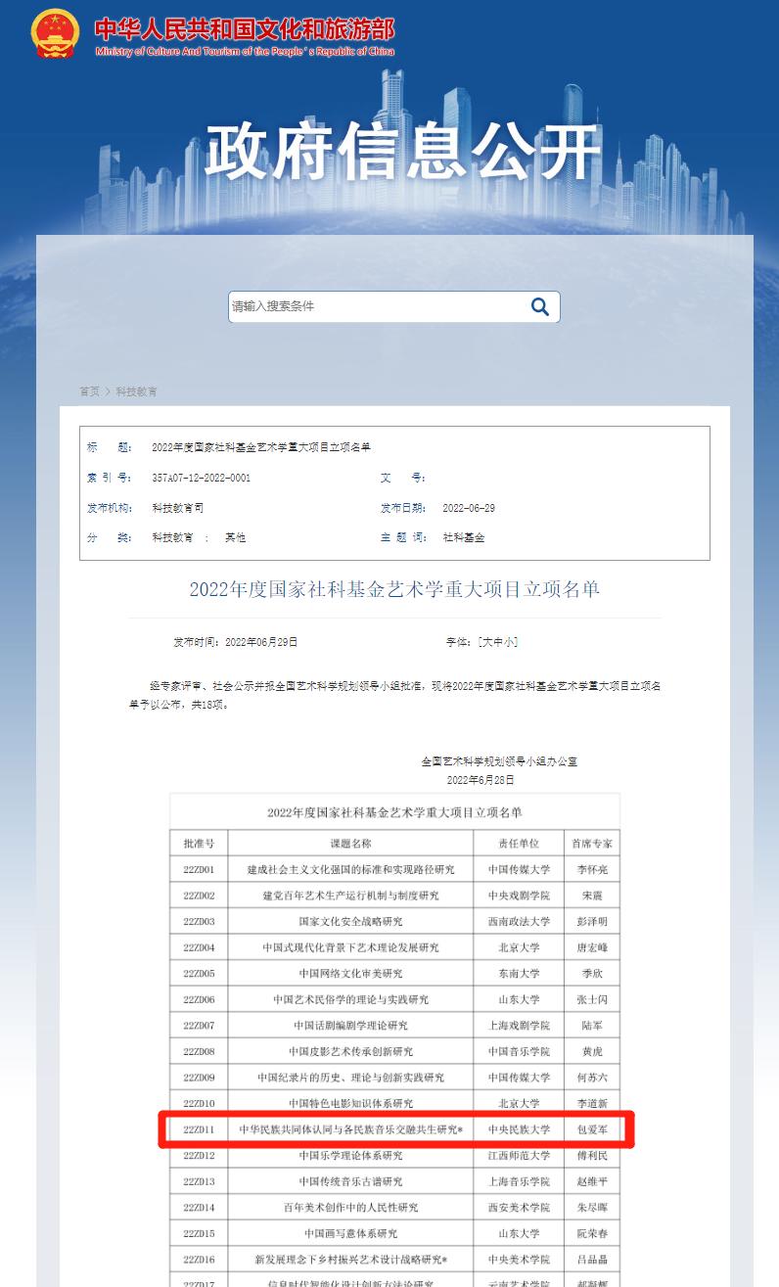Screen dimensions: 779x1287
Task: Click expert name 张士闪
Action: point(592,999)
